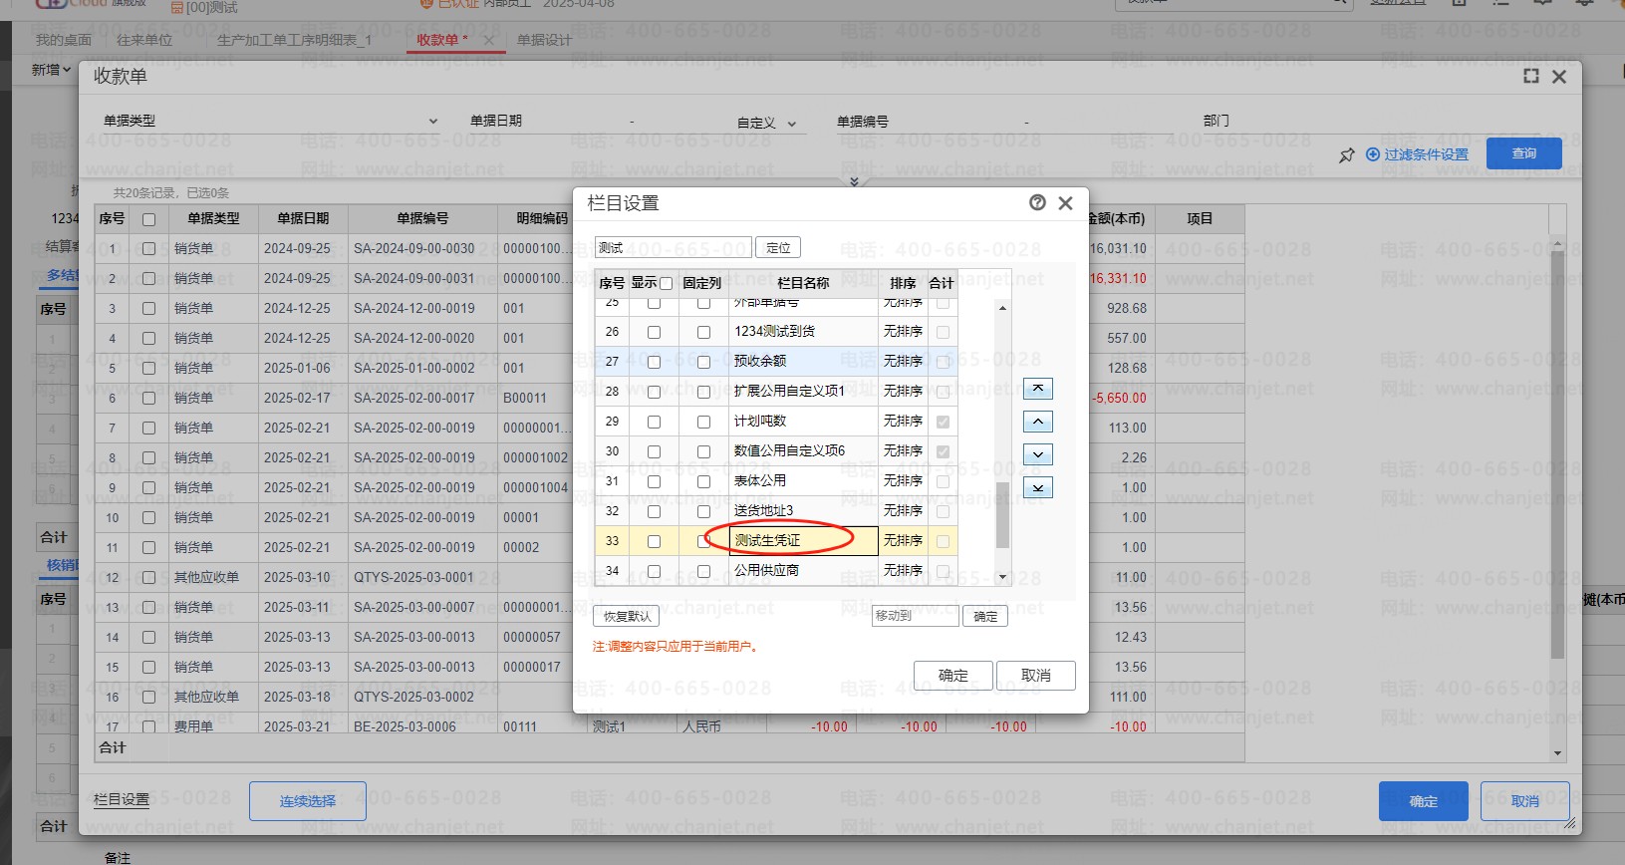The height and width of the screenshot is (865, 1625).
Task: Confirm 栏目设置 with bottom 确定 button
Action: (953, 675)
